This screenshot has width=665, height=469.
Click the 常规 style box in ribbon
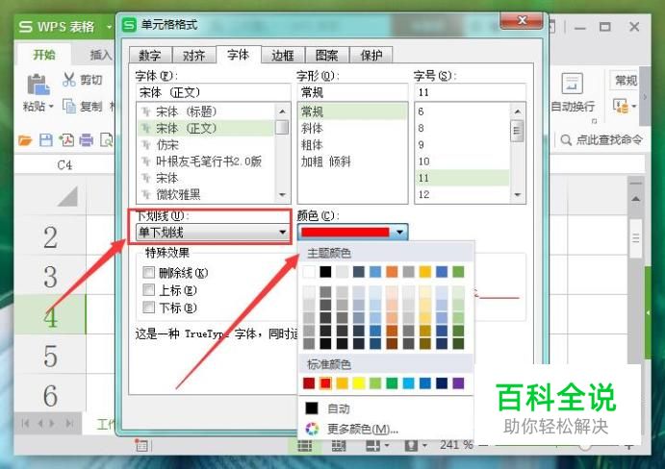[x=626, y=80]
